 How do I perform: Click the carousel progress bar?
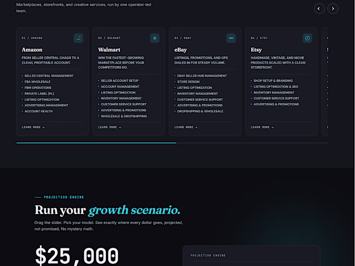[172, 143]
